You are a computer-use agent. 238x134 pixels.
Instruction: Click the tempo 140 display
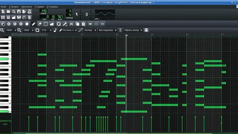click(x=44, y=11)
